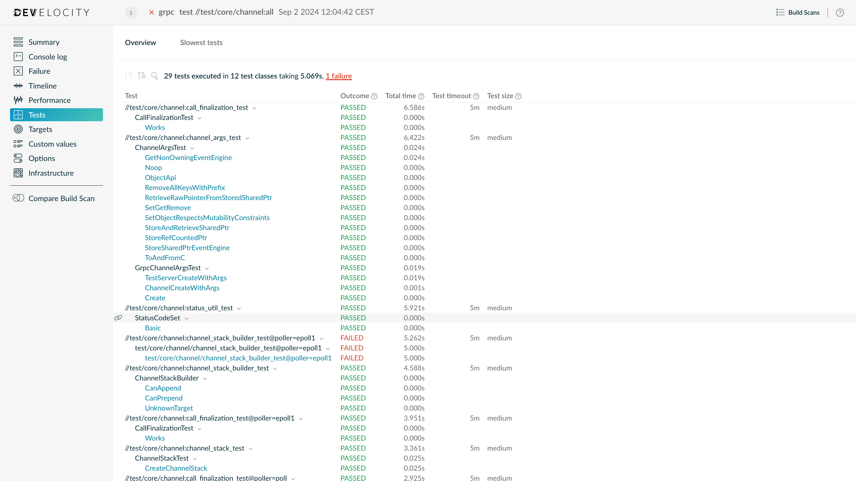The height and width of the screenshot is (481, 856).
Task: Open the Timeline view
Action: [42, 86]
